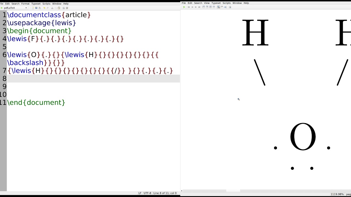Viewport: 351px width, 197px height.
Task: Open the preview window's Edit menu
Action: coord(190,3)
